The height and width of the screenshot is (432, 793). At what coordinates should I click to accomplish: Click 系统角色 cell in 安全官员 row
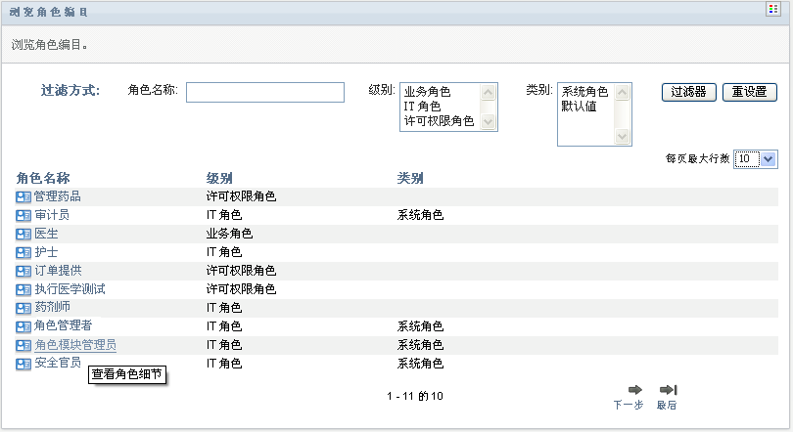(420, 364)
